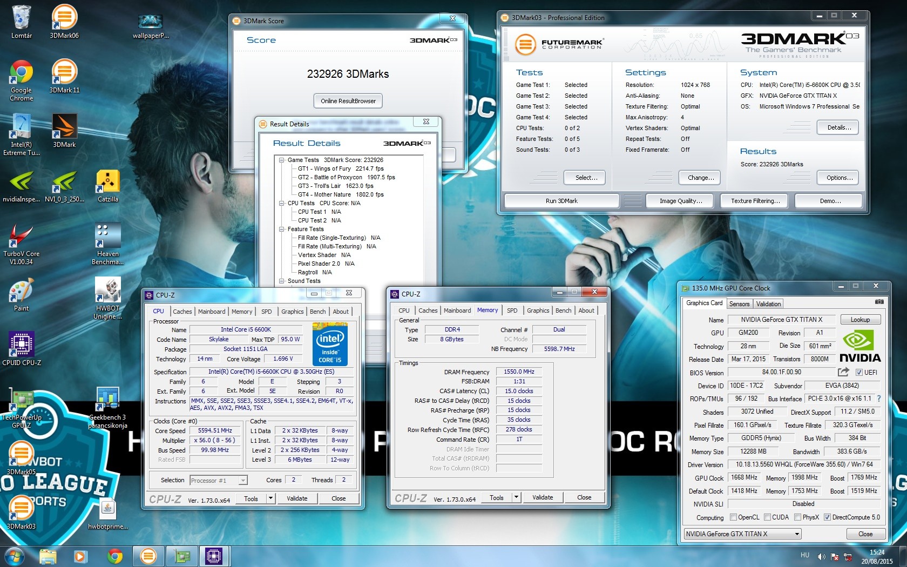Click the Lookup button in GPU-Z
This screenshot has height=567, width=907.
860,320
